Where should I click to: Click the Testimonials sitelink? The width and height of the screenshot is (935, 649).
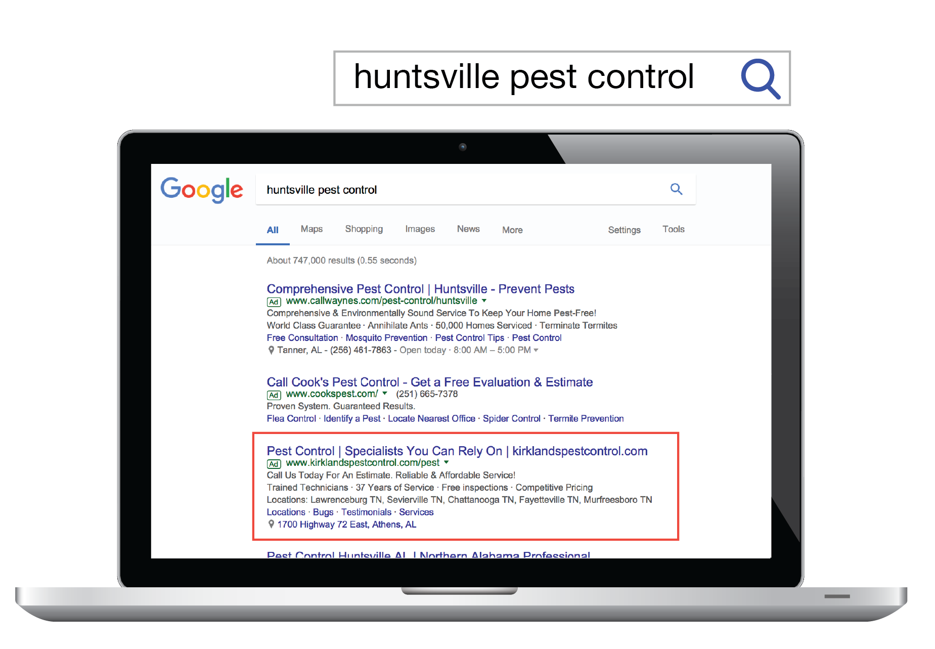click(366, 512)
